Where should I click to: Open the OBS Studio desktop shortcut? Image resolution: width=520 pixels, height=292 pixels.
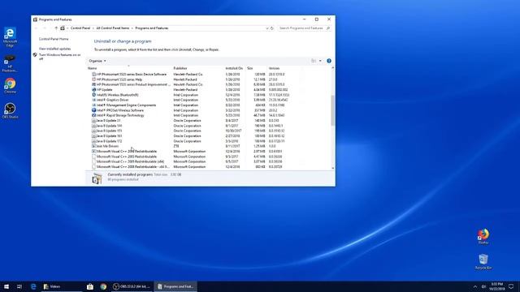(10, 111)
